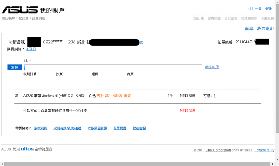Click the 付款方式 payment method text
The height and width of the screenshot is (166, 279).
55,110
